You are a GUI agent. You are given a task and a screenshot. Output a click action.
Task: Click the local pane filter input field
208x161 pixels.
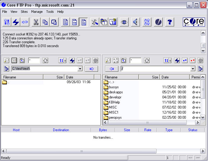[34, 61]
